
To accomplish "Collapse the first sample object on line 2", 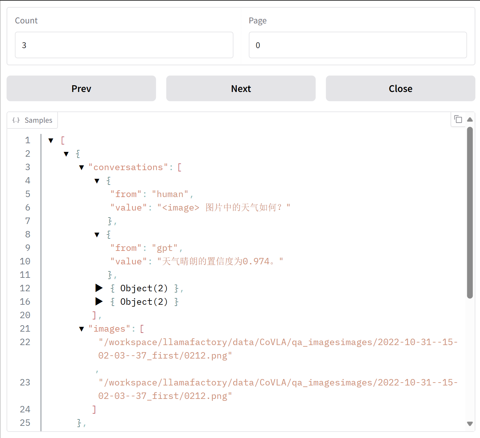I will pyautogui.click(x=66, y=154).
